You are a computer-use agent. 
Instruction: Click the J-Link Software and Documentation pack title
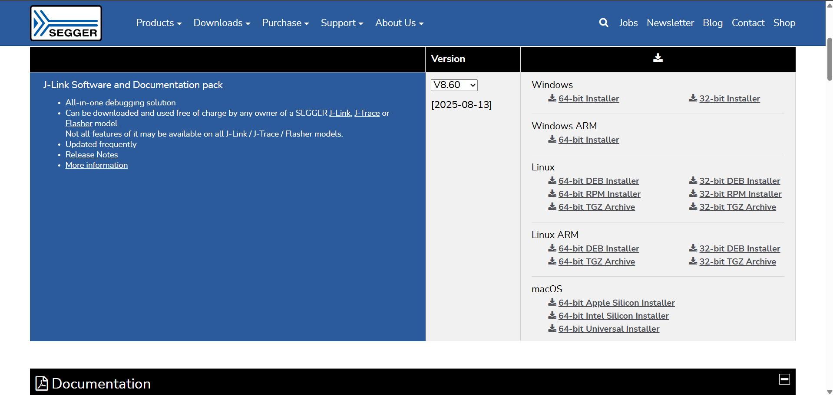pyautogui.click(x=133, y=85)
